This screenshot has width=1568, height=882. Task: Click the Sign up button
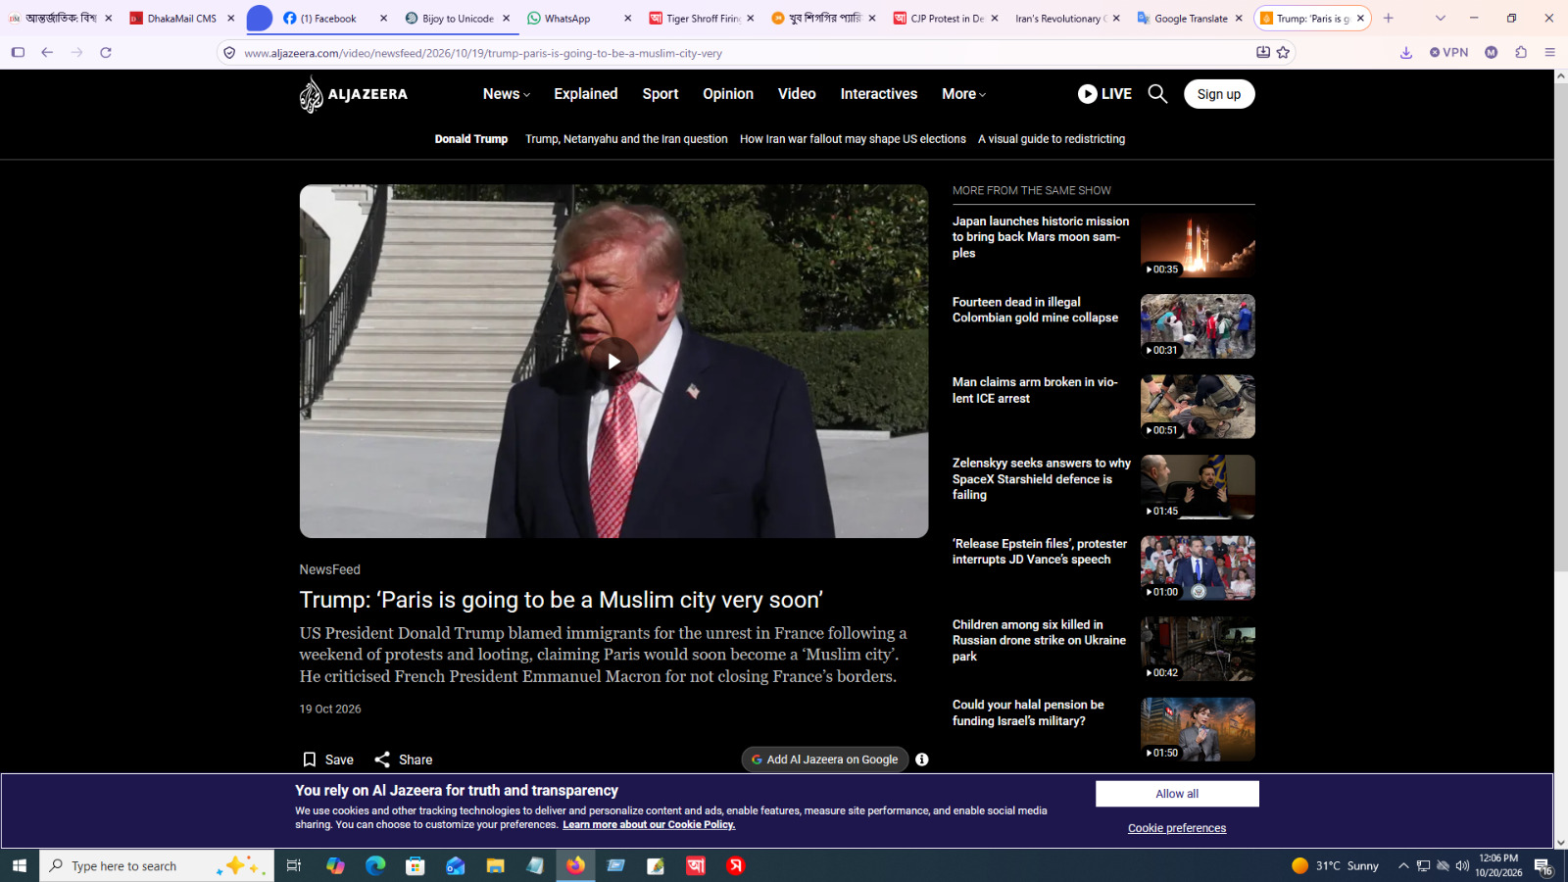click(x=1219, y=94)
